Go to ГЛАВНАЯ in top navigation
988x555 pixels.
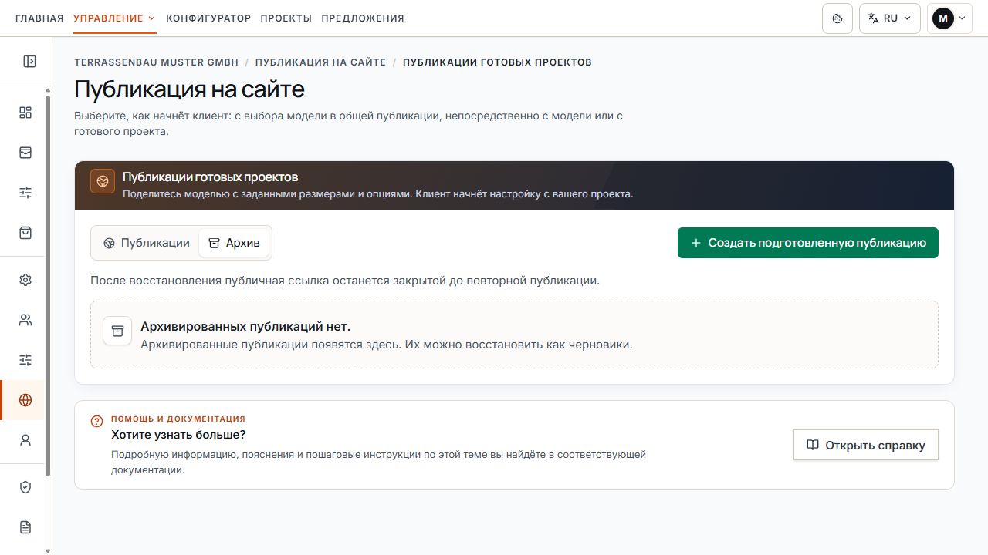[39, 18]
